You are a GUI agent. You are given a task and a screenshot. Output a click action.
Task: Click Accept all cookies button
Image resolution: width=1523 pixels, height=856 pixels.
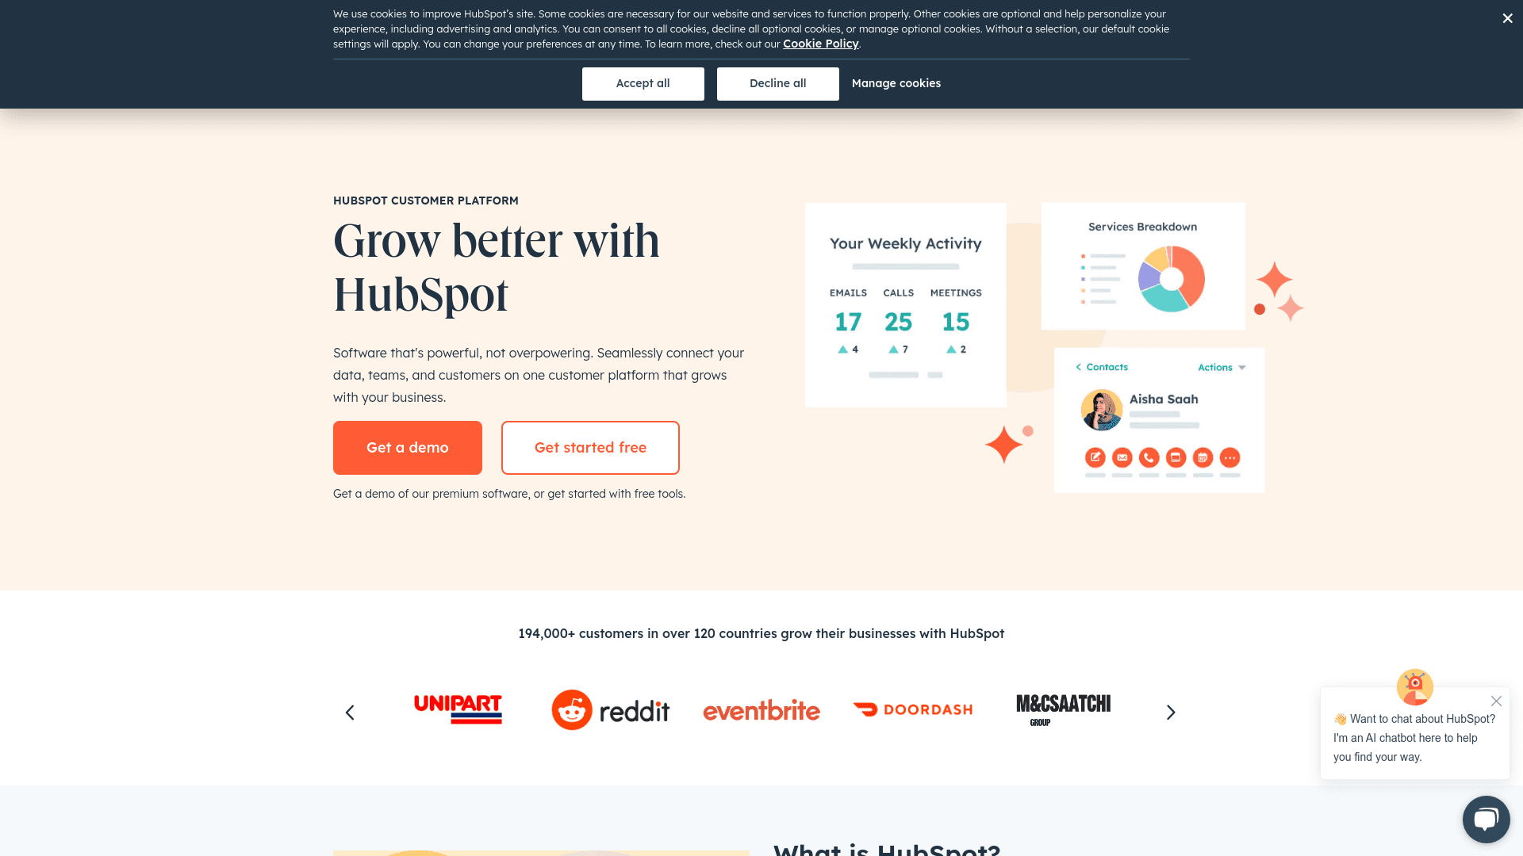643,82
